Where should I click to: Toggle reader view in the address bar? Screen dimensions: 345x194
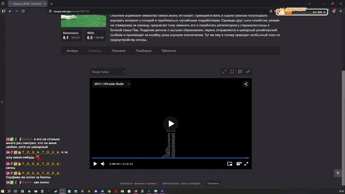click(271, 11)
